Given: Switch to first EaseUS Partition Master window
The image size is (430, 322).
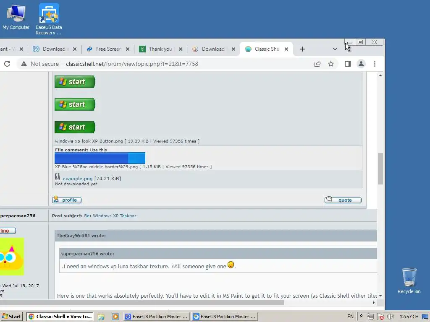Looking at the screenshot, I should click(156, 317).
